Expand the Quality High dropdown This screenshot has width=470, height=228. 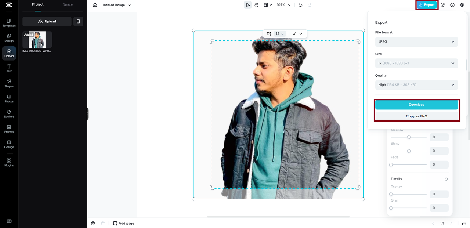[416, 85]
